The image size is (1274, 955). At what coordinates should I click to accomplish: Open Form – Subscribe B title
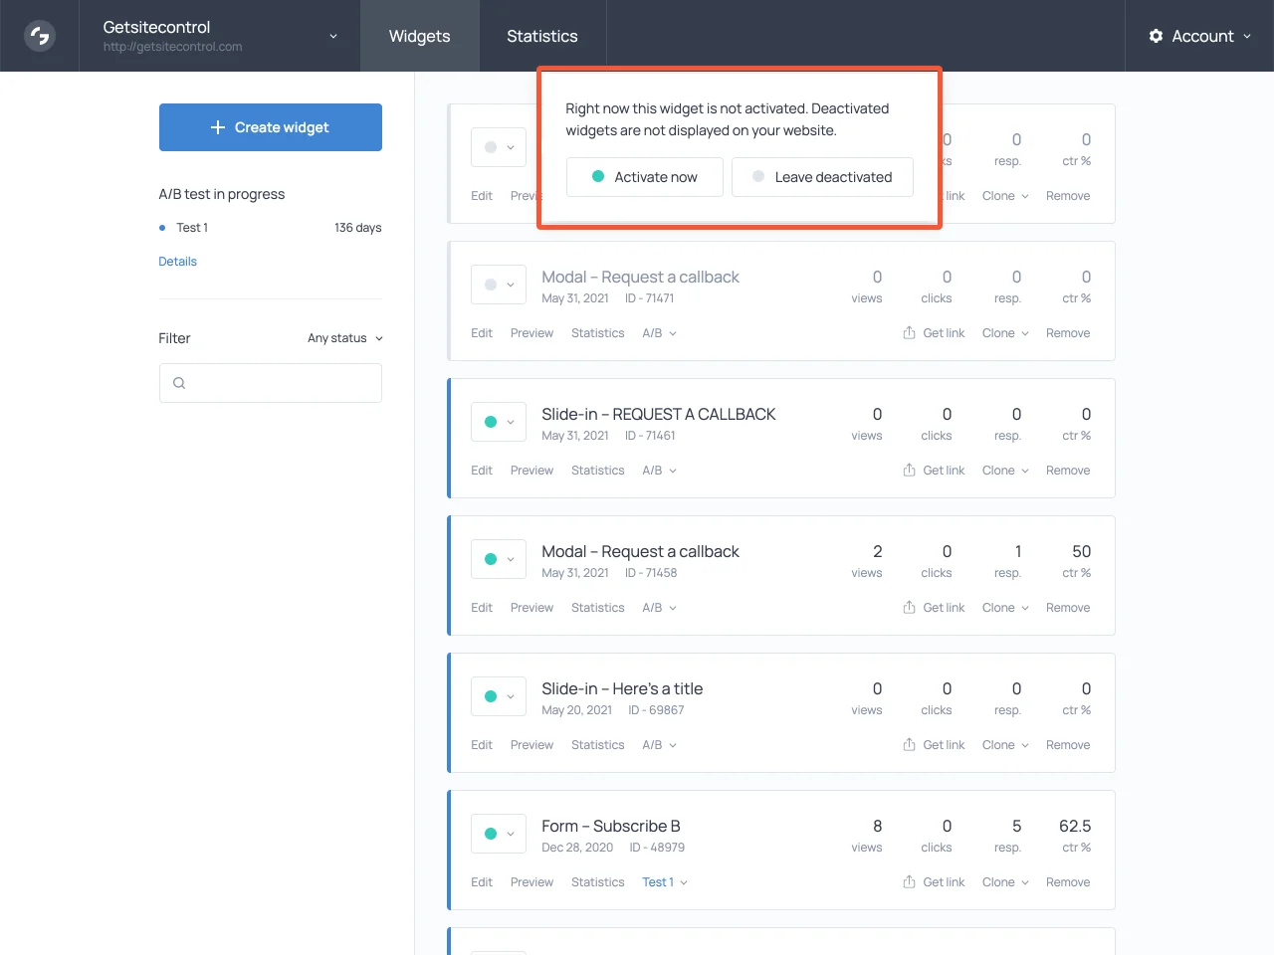[x=611, y=826]
